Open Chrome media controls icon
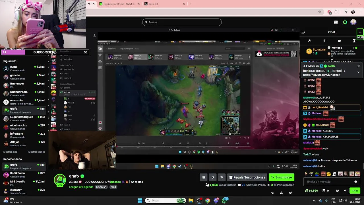Screen dimensions: 364x205 [x=346, y=12]
